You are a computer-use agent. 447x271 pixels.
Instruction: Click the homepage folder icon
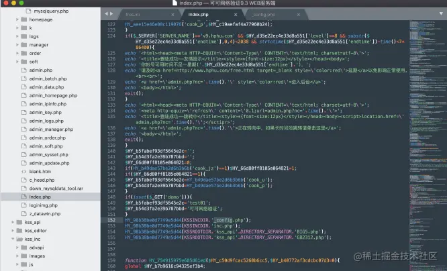point(24,19)
